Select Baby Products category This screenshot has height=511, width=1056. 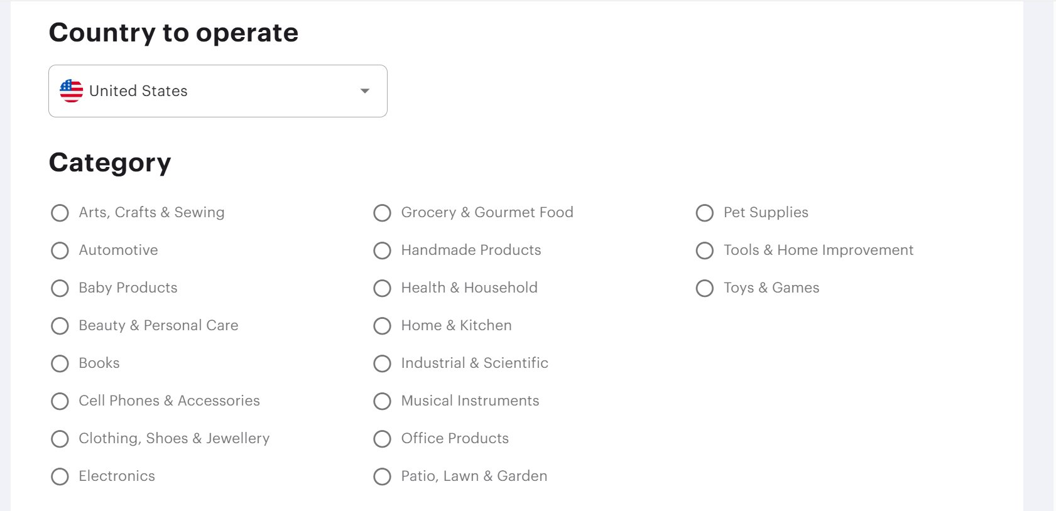(x=60, y=288)
